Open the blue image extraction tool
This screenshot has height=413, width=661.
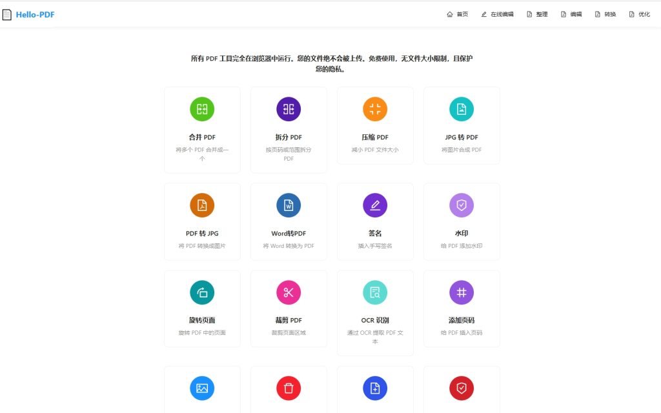pyautogui.click(x=202, y=388)
